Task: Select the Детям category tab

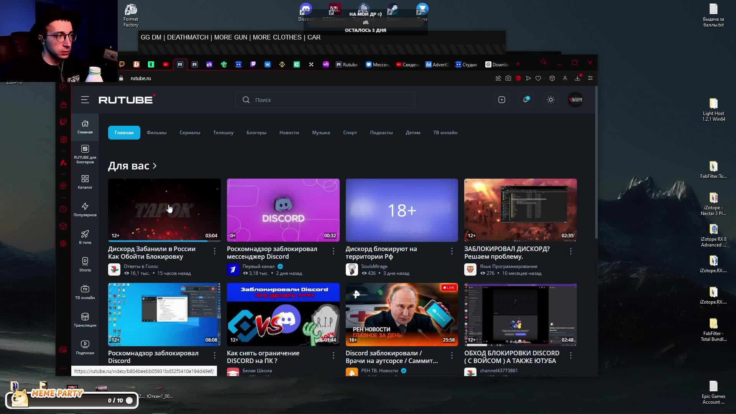Action: (x=413, y=133)
